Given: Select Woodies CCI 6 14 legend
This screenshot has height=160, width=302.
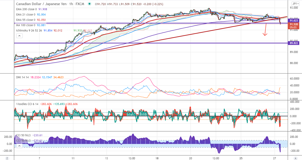Looking at the screenshot, I should 27,104.
